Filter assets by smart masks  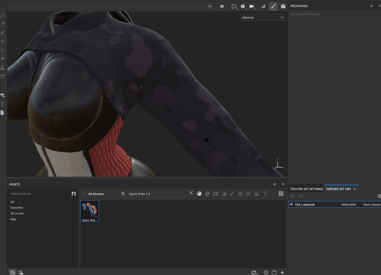pos(216,194)
